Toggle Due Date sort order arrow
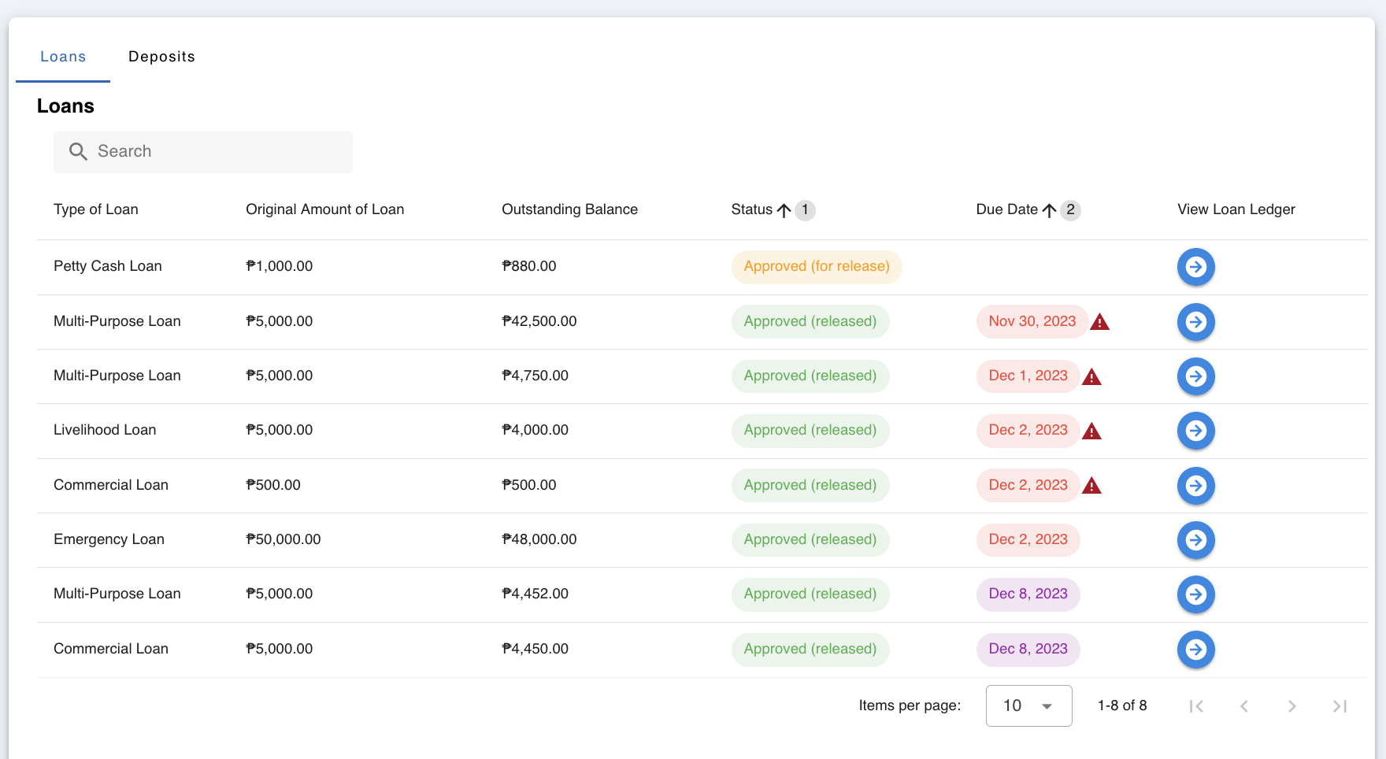 coord(1049,209)
